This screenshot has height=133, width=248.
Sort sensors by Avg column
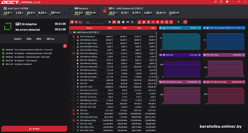pyautogui.click(x=139, y=28)
